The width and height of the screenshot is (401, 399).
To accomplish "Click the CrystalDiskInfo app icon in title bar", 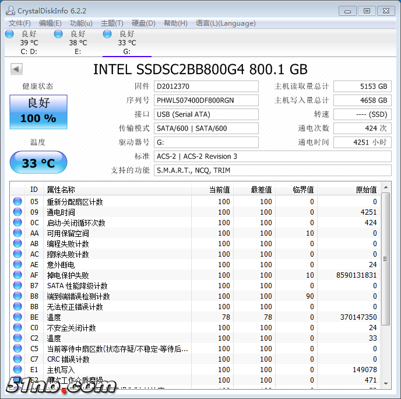I will 10,10.
